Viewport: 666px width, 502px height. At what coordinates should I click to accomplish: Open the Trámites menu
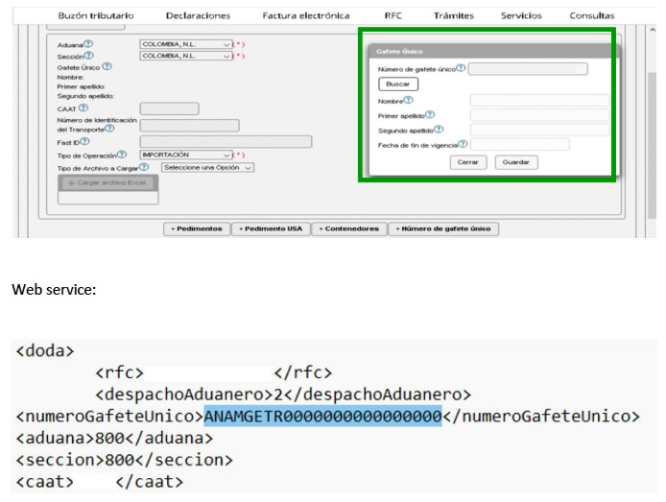(x=453, y=15)
